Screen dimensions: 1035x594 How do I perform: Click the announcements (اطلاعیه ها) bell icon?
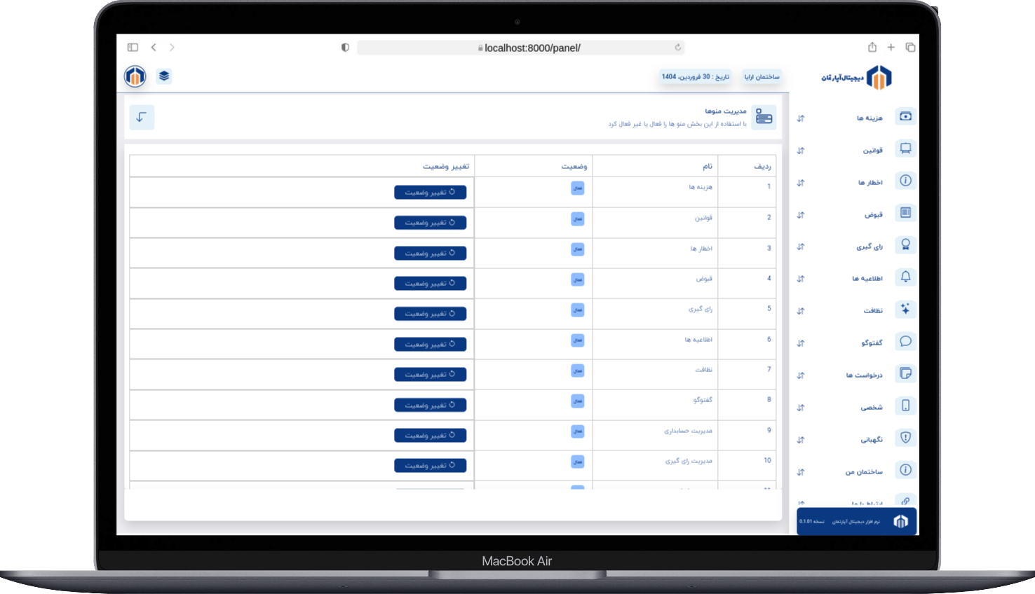pos(905,277)
